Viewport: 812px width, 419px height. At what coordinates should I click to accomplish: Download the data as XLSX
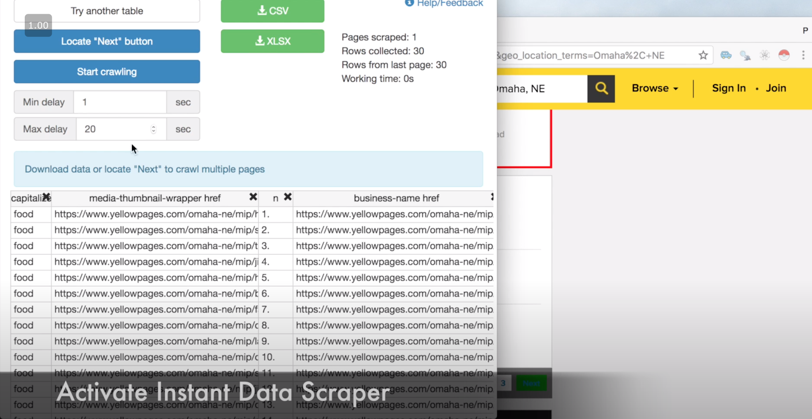coord(273,41)
